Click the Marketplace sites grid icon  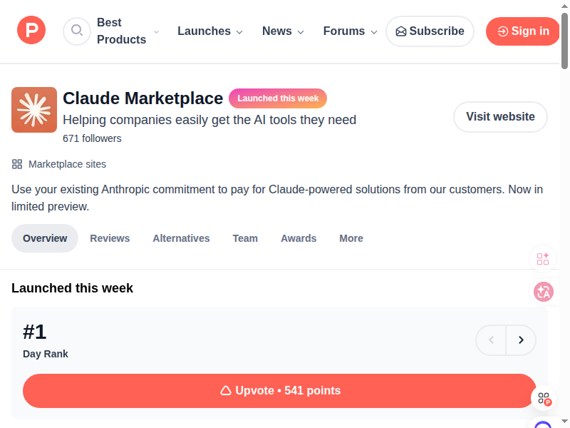[17, 164]
